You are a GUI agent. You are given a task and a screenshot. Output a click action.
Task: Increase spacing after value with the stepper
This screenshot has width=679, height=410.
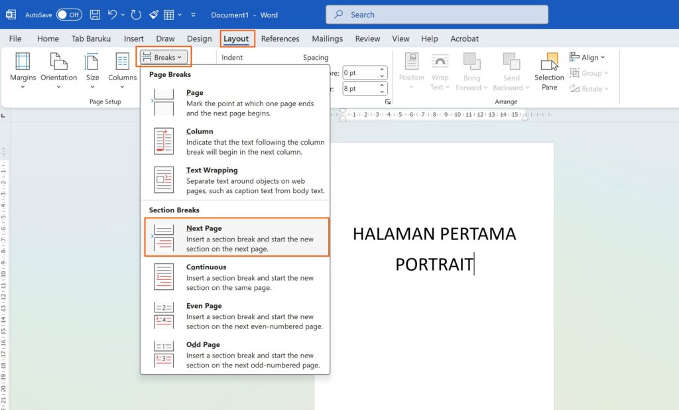click(382, 85)
